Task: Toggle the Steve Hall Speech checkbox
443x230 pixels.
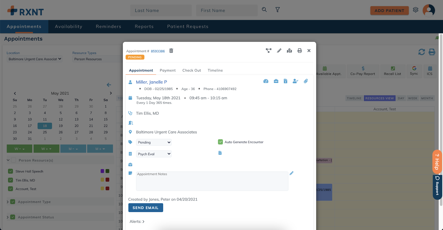Action: (11, 171)
